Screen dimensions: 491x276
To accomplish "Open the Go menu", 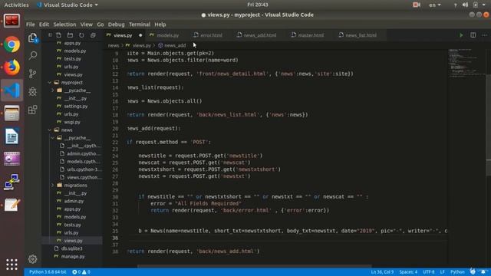I will pyautogui.click(x=101, y=25).
